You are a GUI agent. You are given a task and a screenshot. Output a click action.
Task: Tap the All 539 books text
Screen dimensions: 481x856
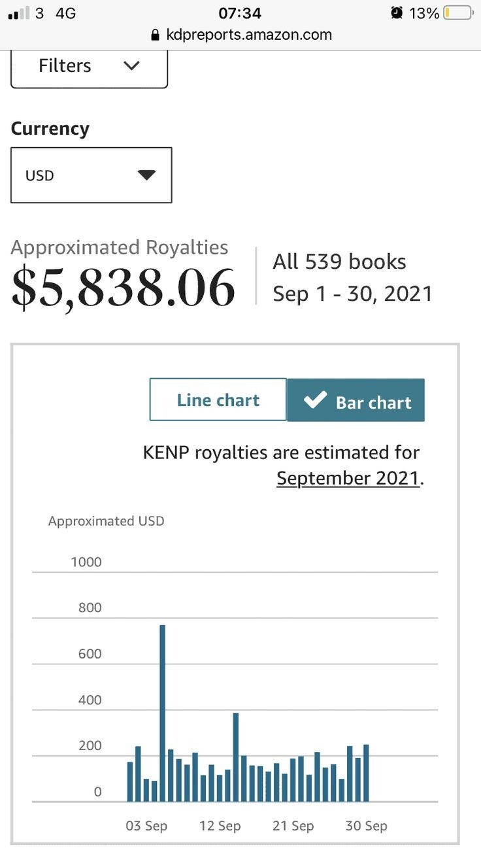pos(339,262)
